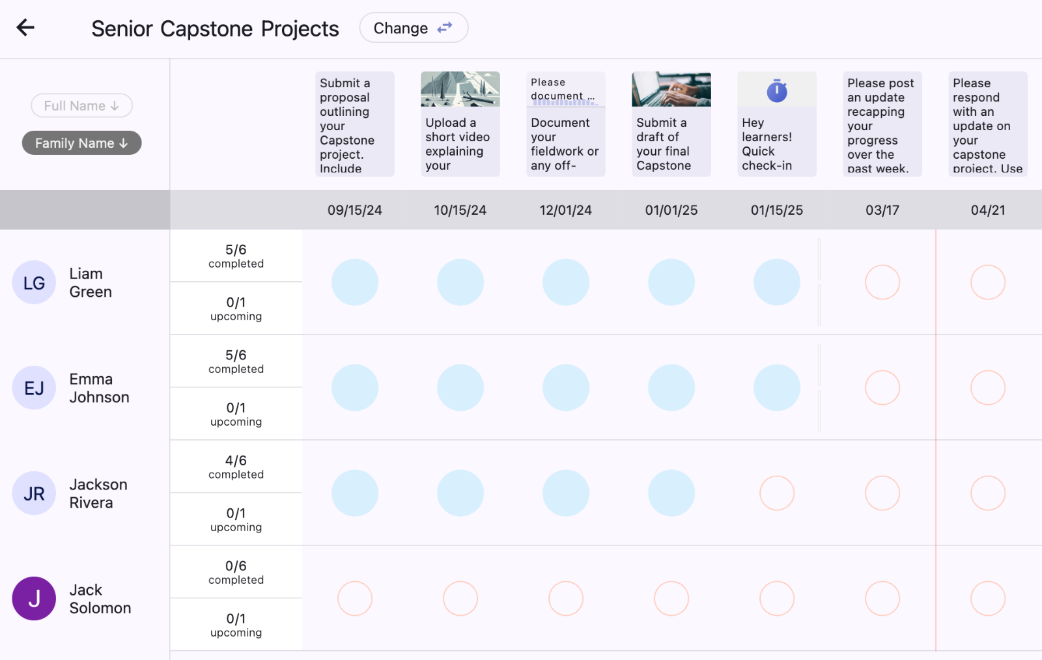Click Emma Johnson's avatar
1042x660 pixels.
(33, 387)
